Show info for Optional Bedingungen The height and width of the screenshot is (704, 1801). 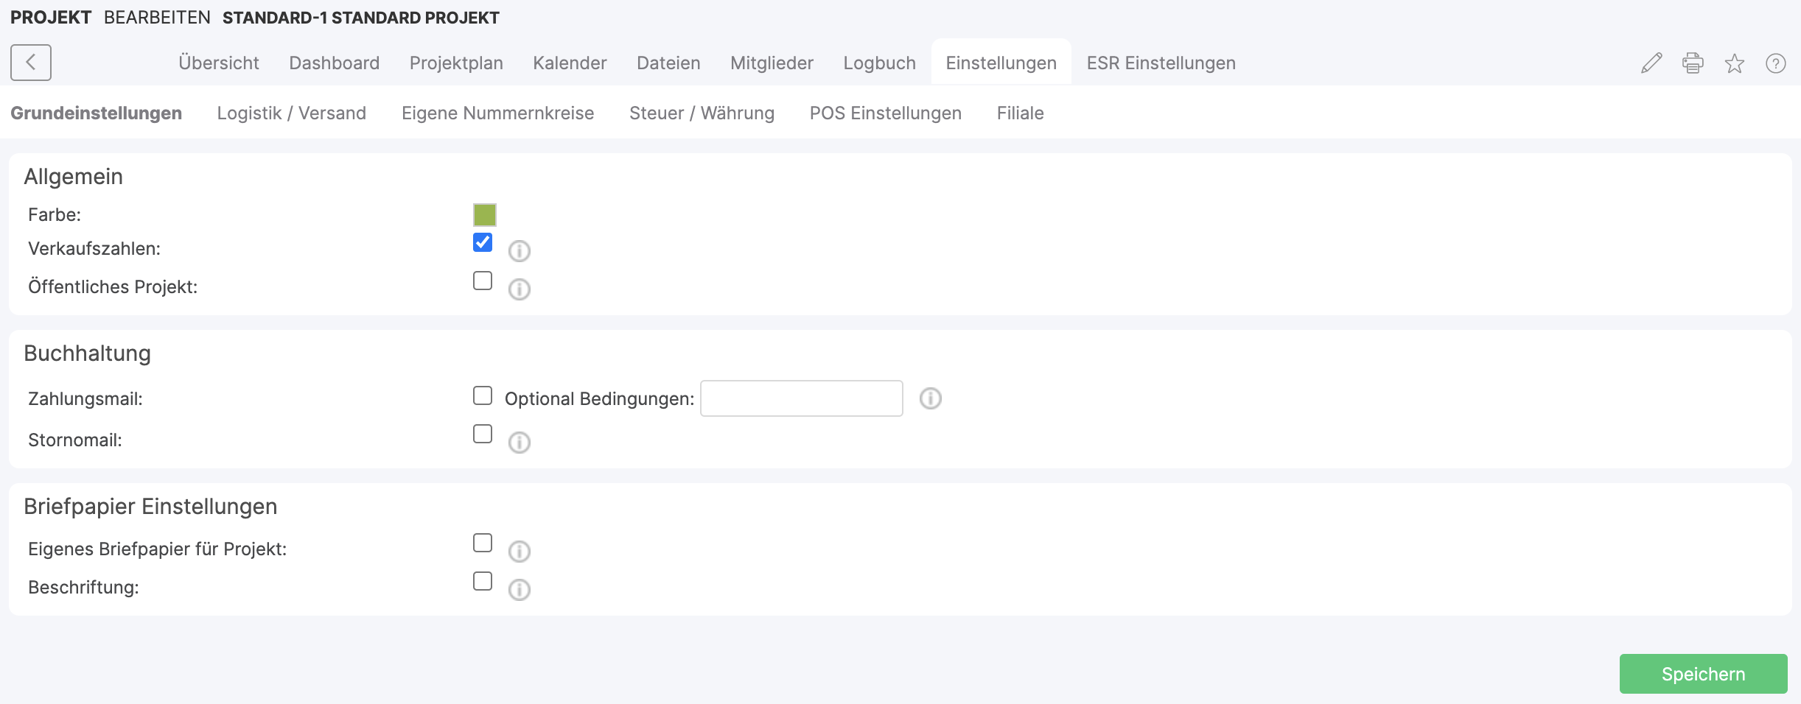coord(931,398)
